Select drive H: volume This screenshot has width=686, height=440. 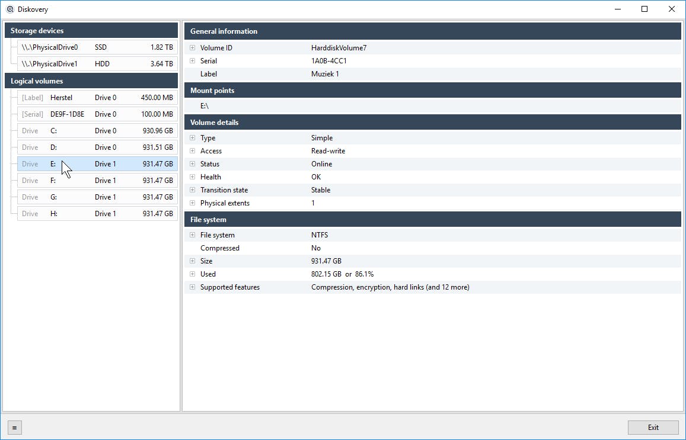pos(97,214)
